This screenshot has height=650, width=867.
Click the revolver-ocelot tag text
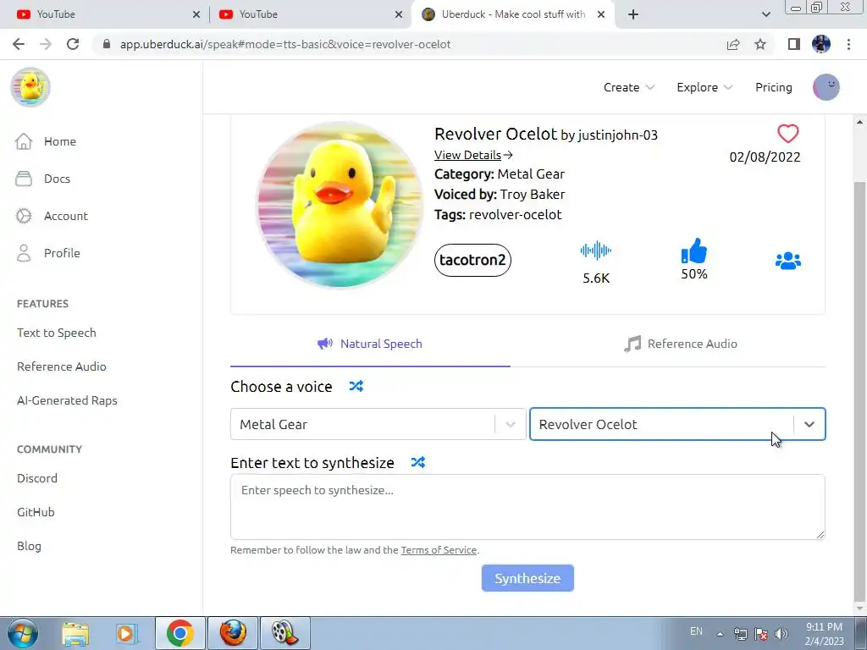pos(516,214)
